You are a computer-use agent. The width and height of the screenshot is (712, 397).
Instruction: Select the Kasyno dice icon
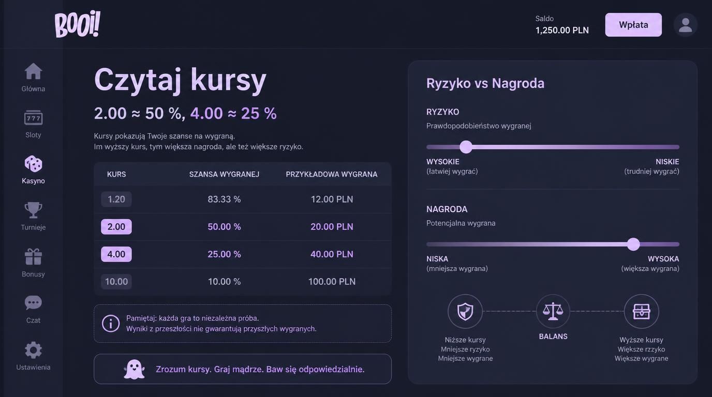33,164
